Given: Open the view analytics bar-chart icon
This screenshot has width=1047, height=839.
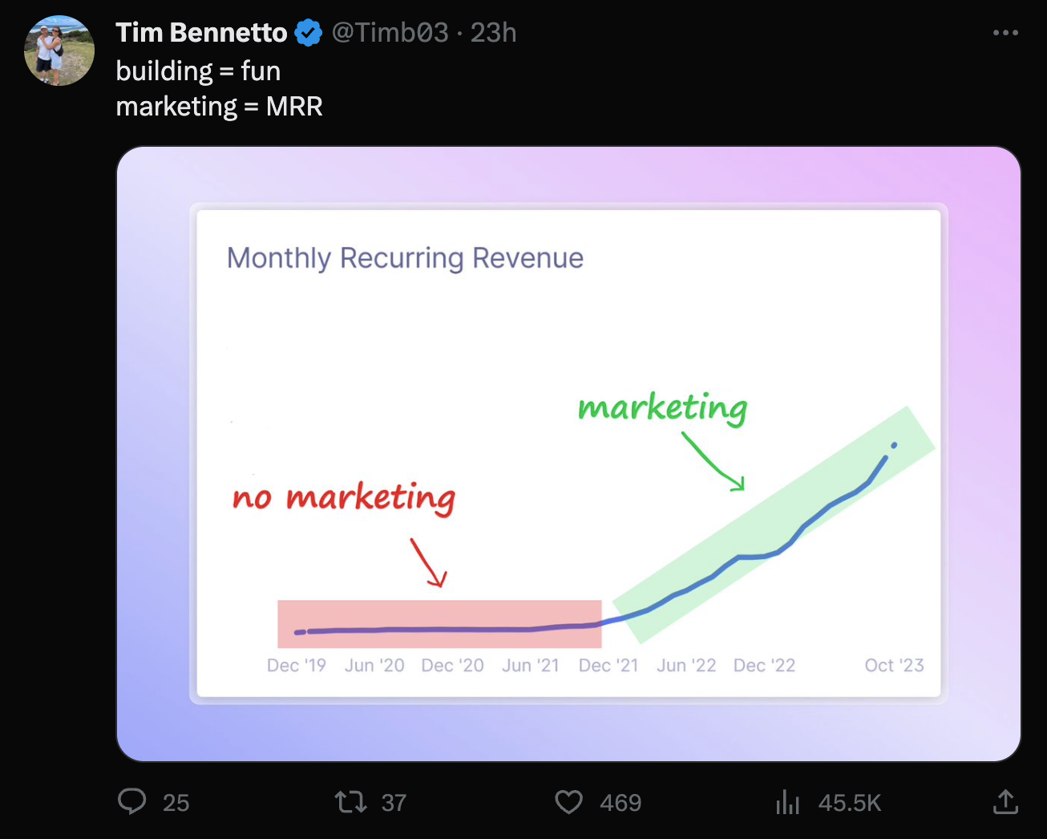Looking at the screenshot, I should (x=788, y=801).
